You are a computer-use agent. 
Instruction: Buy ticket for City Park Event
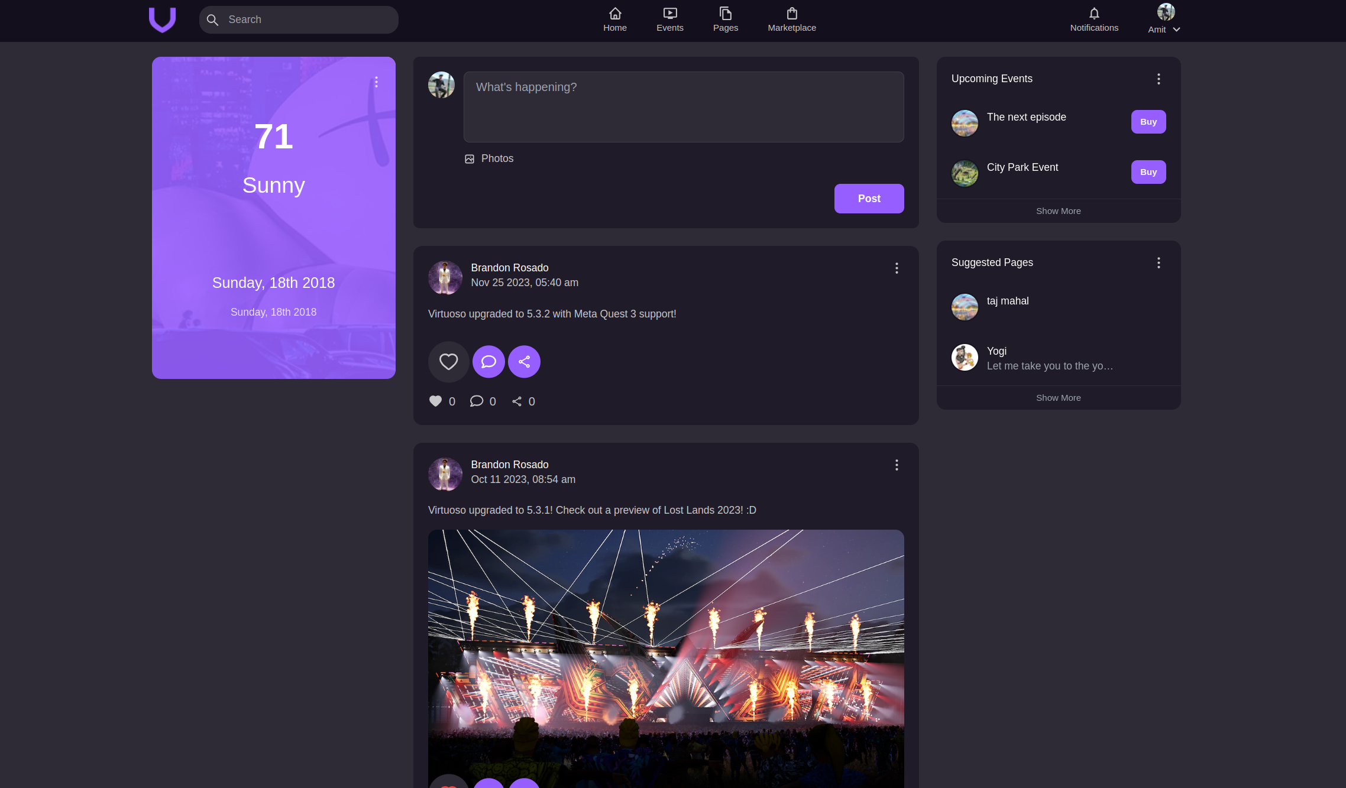tap(1148, 171)
